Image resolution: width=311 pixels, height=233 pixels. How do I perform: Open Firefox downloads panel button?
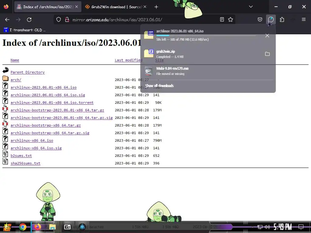click(x=271, y=19)
